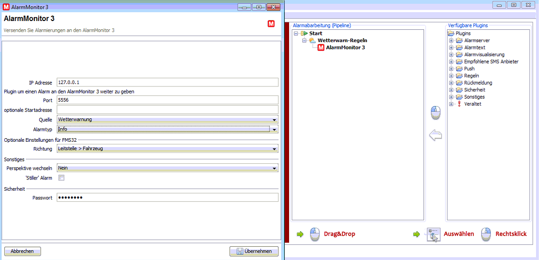Click the red AlarmMonitor logo in header
The image size is (539, 260).
pos(271,23)
